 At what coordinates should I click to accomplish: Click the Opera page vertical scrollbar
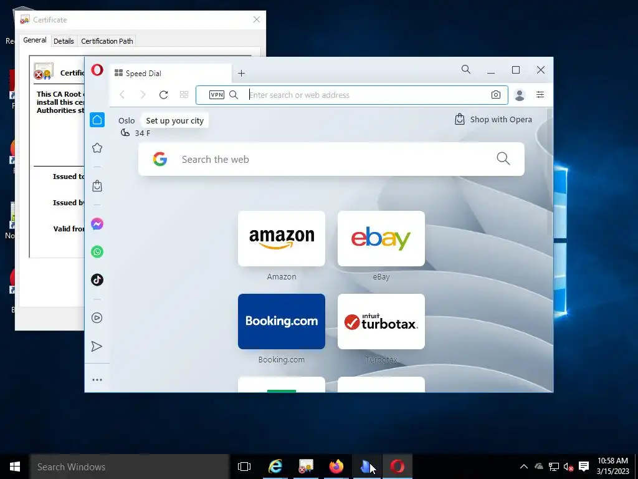pos(550,171)
